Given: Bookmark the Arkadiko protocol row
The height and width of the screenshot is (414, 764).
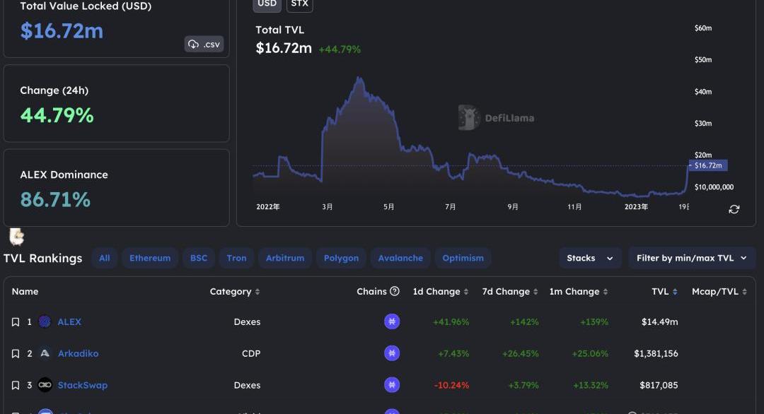Looking at the screenshot, I should click(x=16, y=354).
